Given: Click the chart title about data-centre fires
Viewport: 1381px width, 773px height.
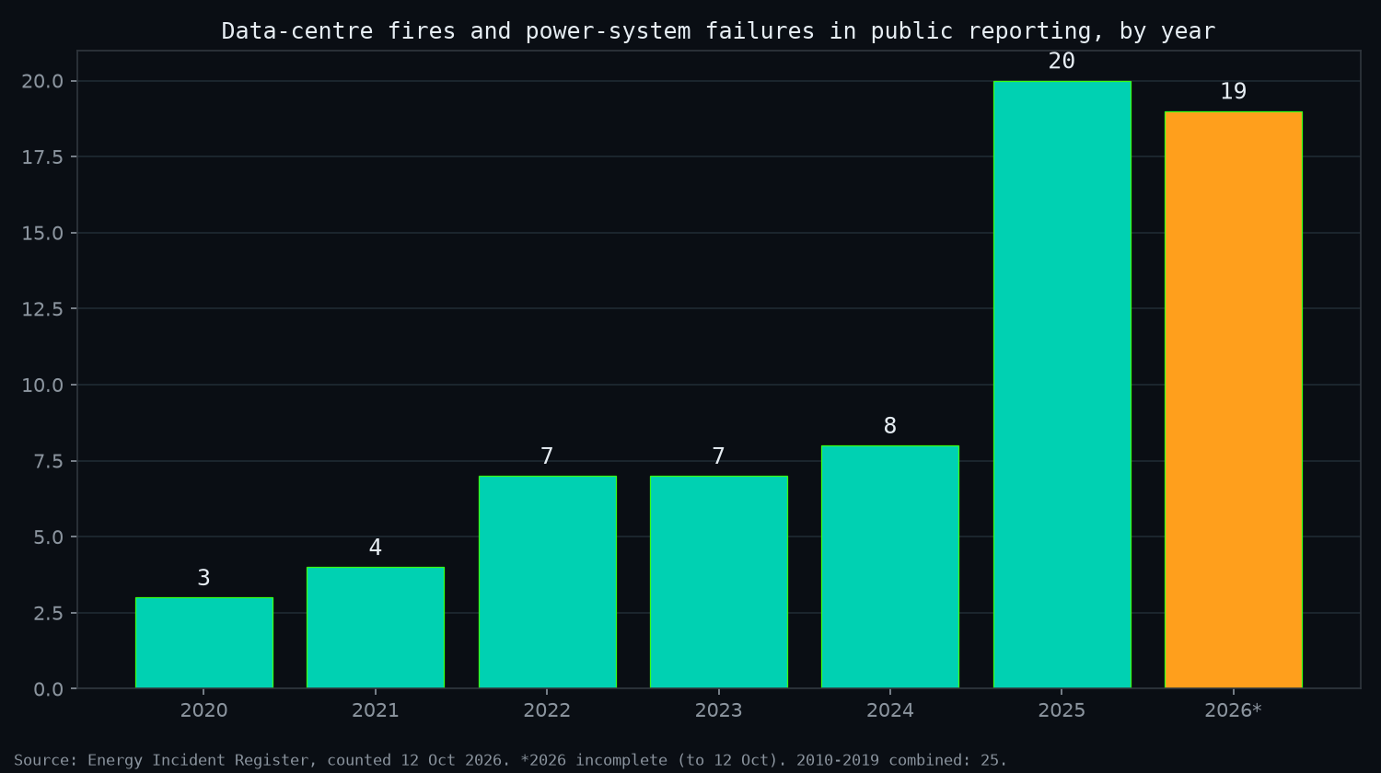Looking at the screenshot, I should 718,31.
